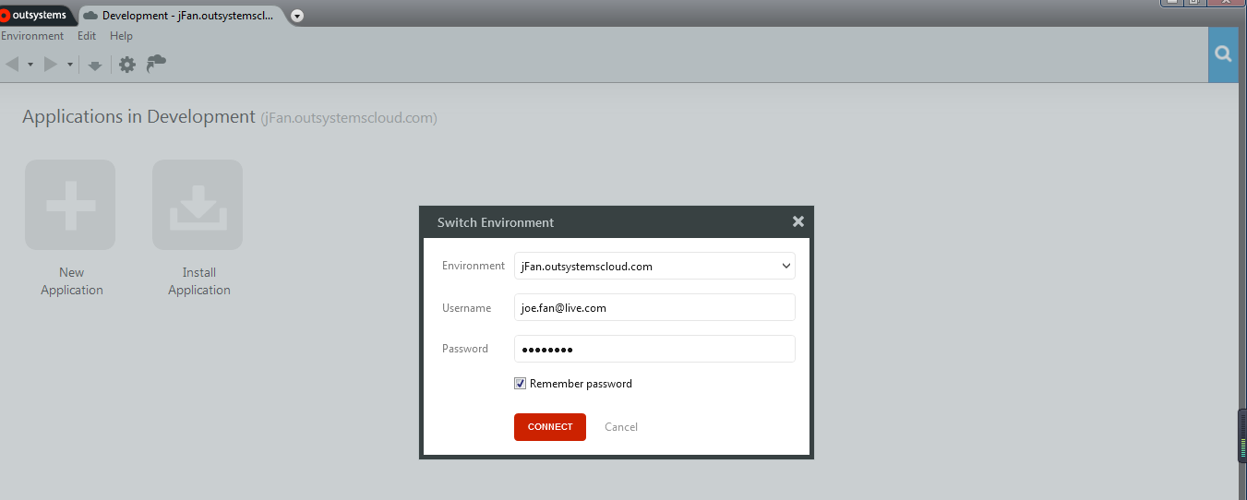
Task: Open the forward history dropdown arrow
Action: coord(70,65)
